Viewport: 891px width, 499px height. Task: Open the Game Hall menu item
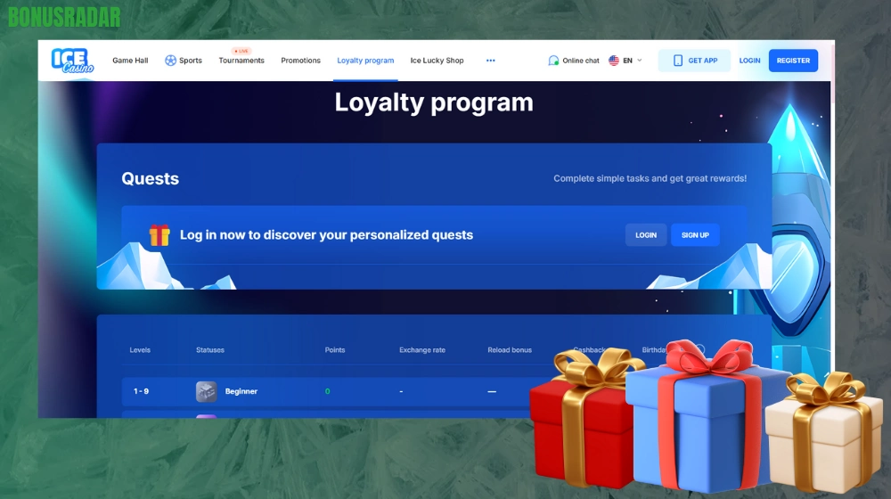(x=130, y=61)
